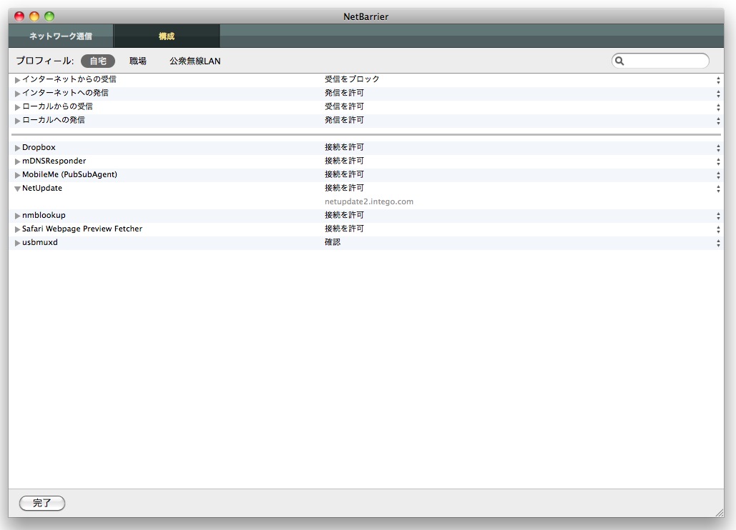This screenshot has height=530, width=736.
Task: Expand the Safari Webpage Preview Fetcher entry
Action: (x=17, y=229)
